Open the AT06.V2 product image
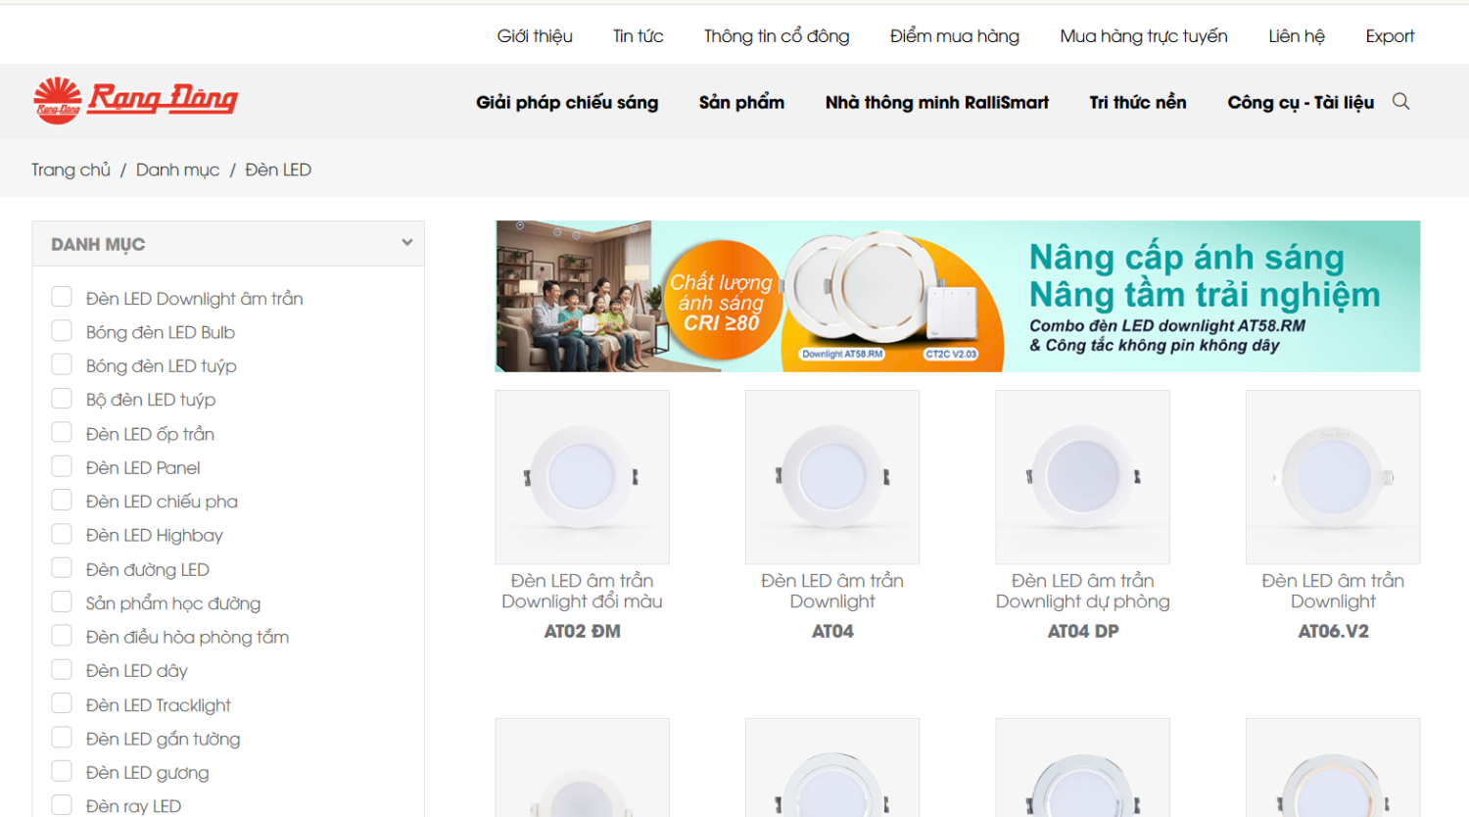This screenshot has width=1469, height=817. tap(1332, 477)
